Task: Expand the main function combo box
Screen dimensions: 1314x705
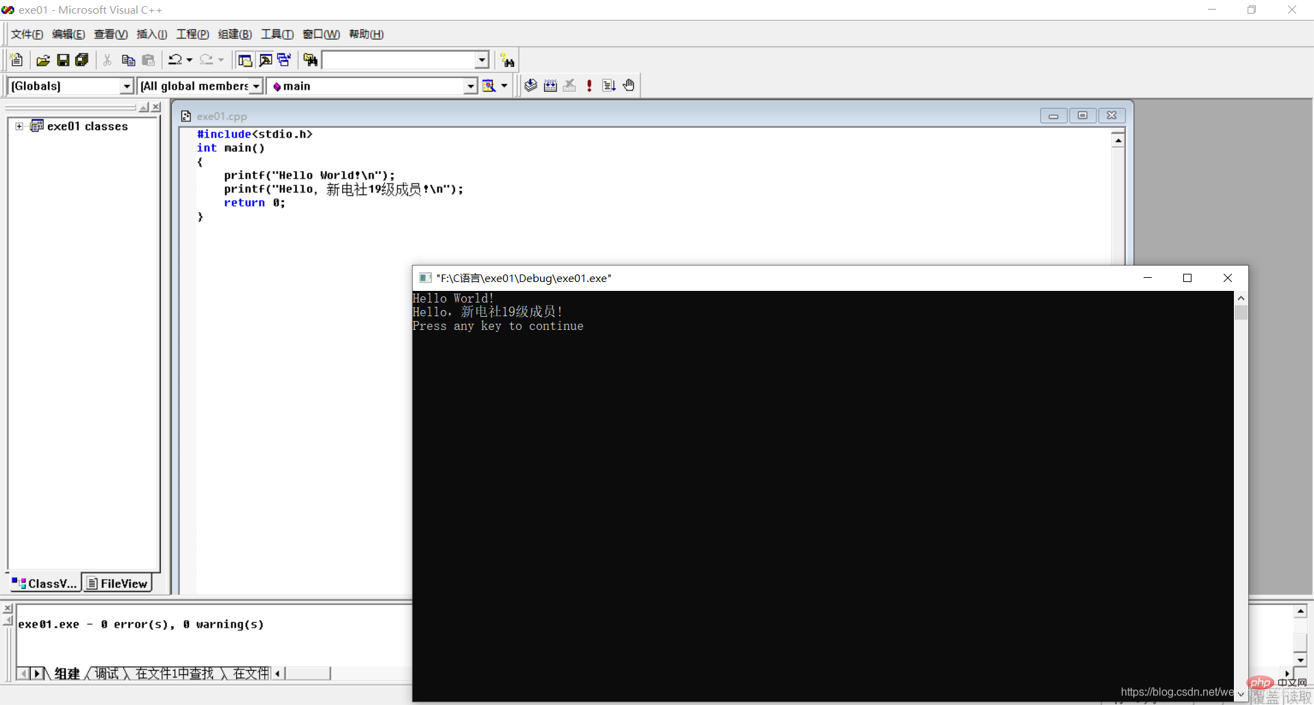Action: pyautogui.click(x=470, y=86)
